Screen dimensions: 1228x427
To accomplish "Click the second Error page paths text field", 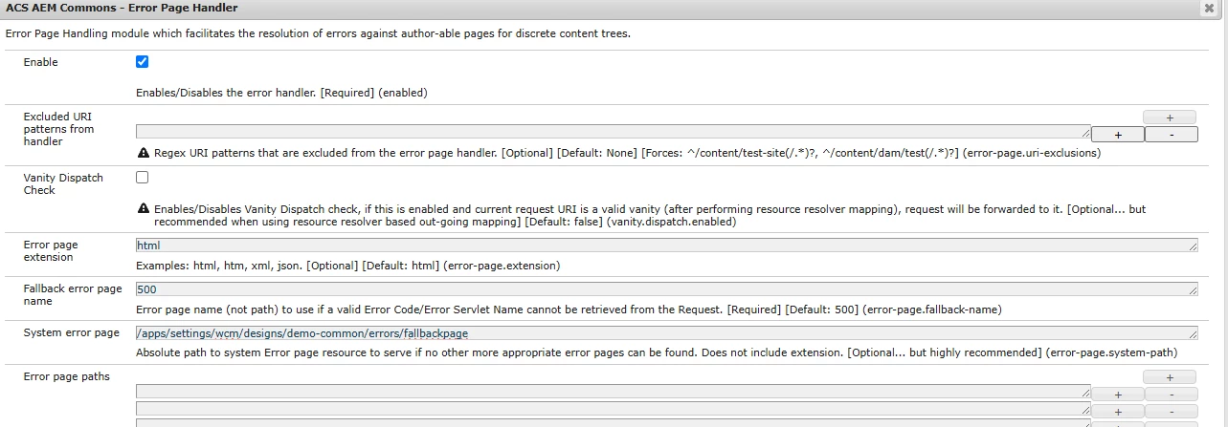I will [614, 409].
